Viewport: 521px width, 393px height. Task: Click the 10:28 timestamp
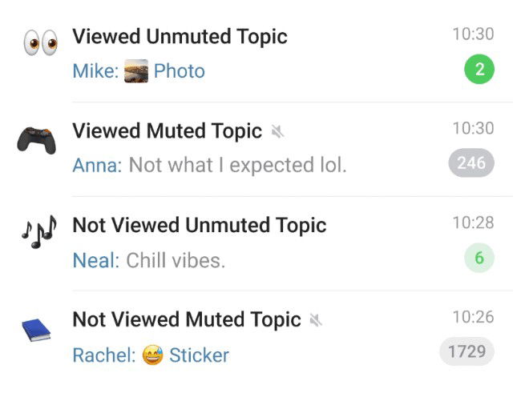[473, 223]
